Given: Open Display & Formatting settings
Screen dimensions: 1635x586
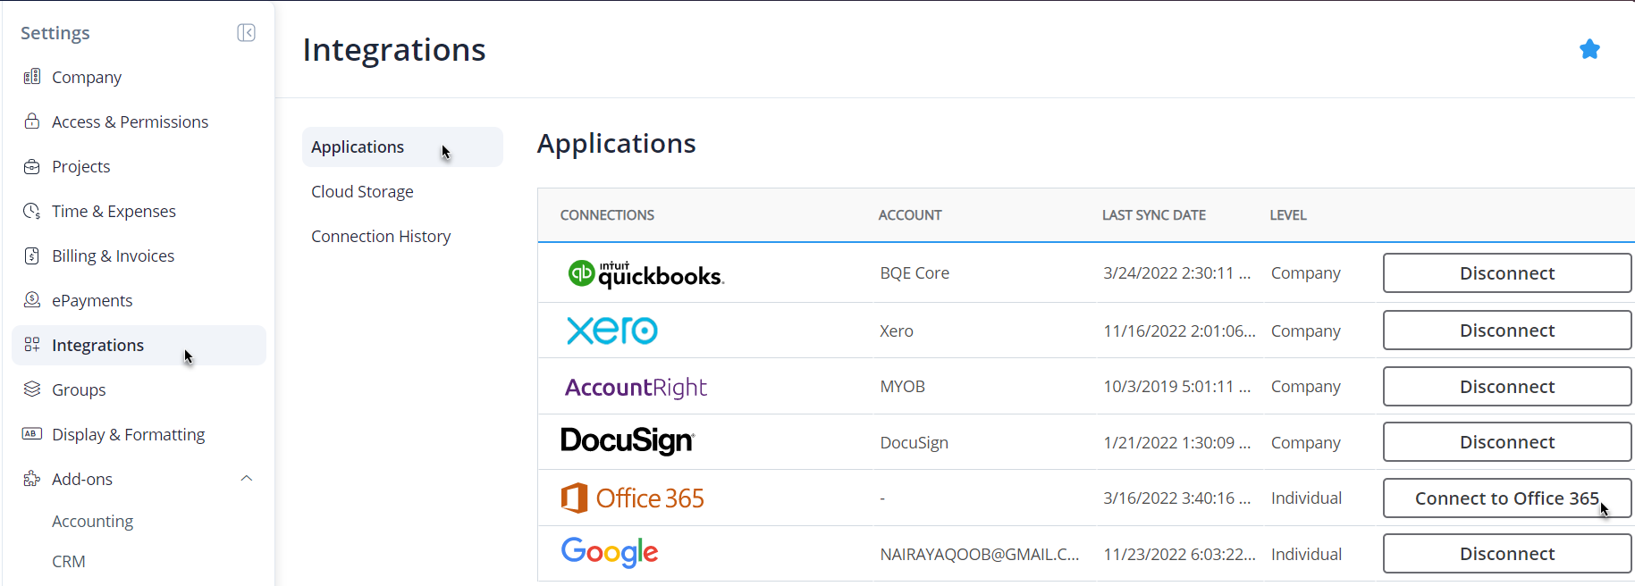Looking at the screenshot, I should 128,435.
